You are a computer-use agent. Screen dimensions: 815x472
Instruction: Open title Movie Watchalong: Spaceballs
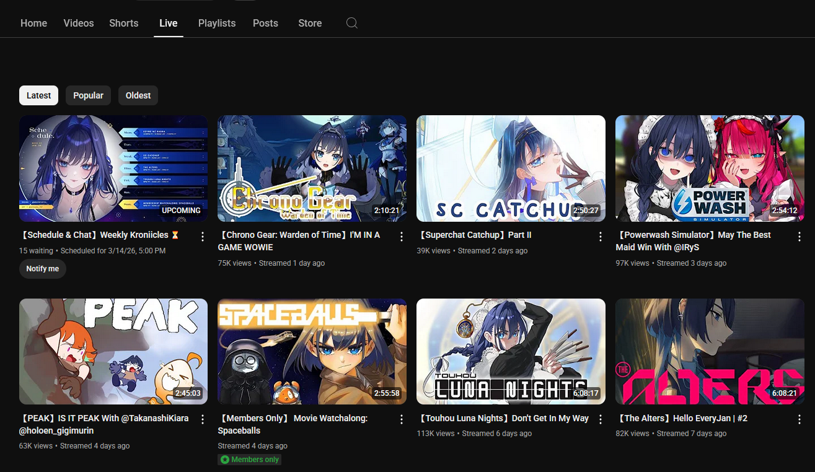coord(293,424)
